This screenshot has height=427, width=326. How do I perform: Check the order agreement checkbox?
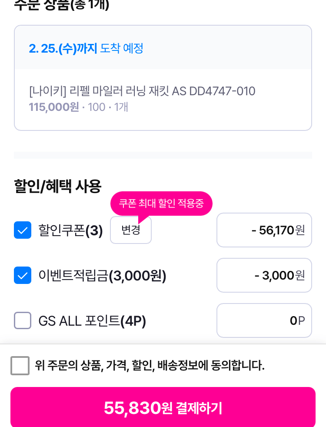pyautogui.click(x=20, y=366)
